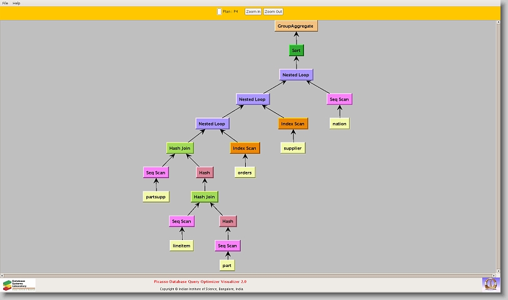This screenshot has width=508, height=300.
Task: Click the IISc emblem in bottom-right corner
Action: tap(490, 284)
